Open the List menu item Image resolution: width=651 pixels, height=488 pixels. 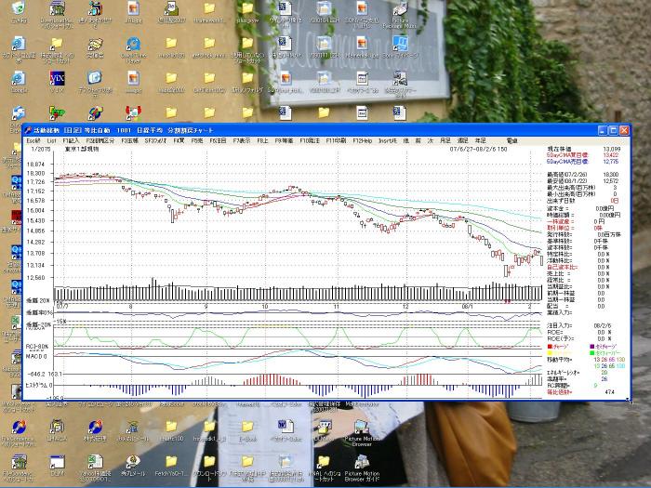click(53, 139)
